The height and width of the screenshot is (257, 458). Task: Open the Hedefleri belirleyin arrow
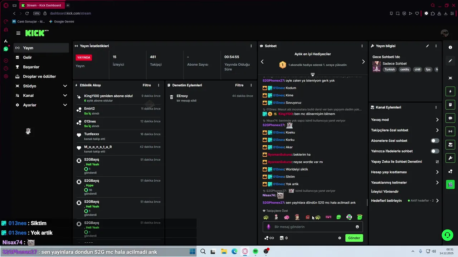point(437,201)
